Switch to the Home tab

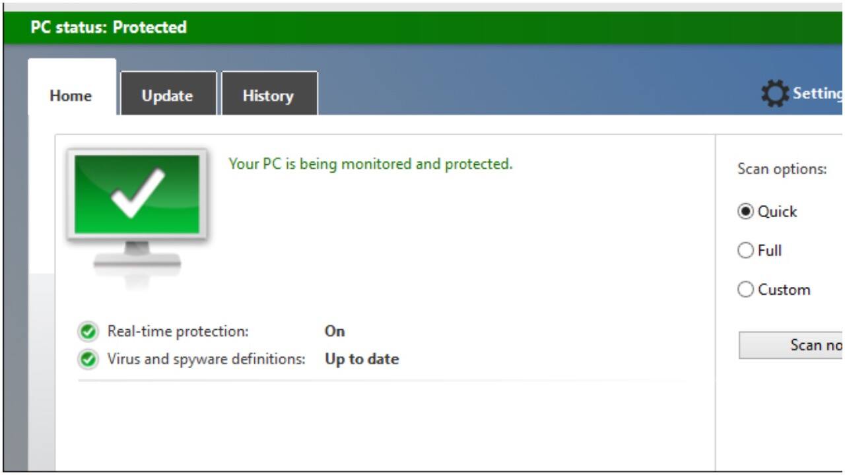pos(71,96)
